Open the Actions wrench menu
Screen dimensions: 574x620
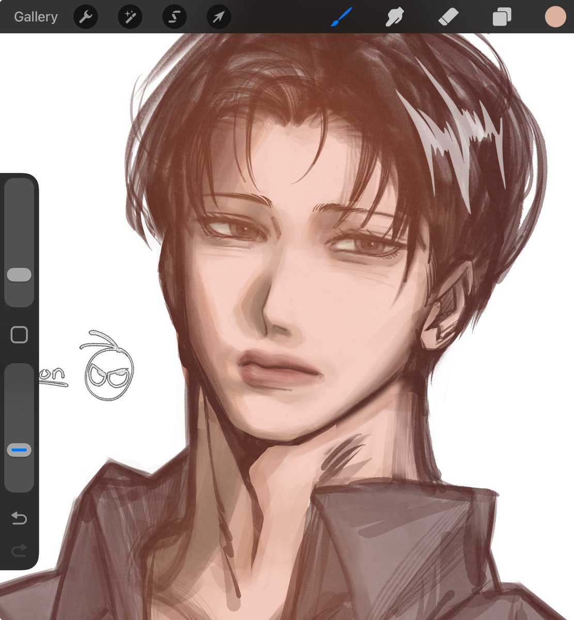tap(86, 17)
